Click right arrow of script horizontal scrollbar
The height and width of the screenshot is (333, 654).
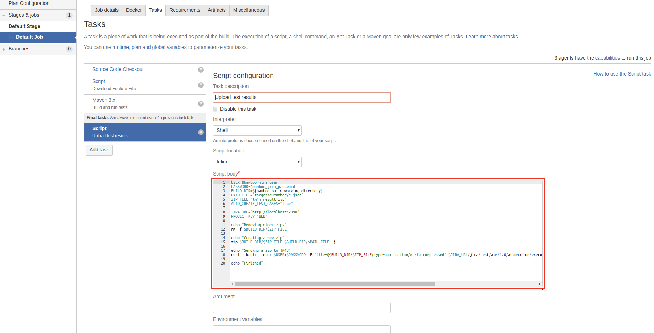[x=539, y=284]
